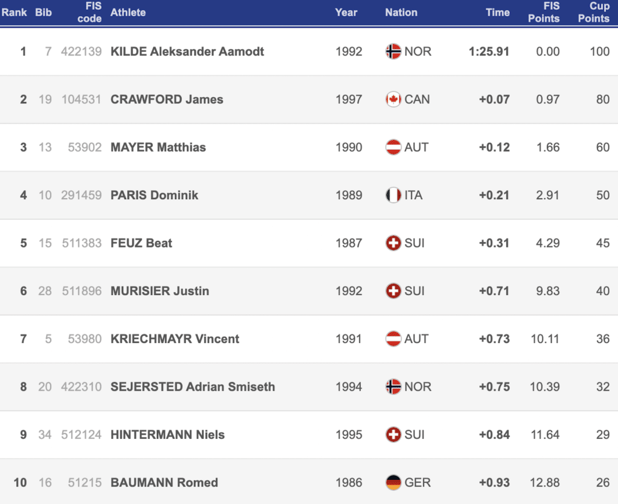Open athlete KILDE Aleksander Aamodt
Image resolution: width=618 pixels, height=504 pixels.
(x=187, y=51)
